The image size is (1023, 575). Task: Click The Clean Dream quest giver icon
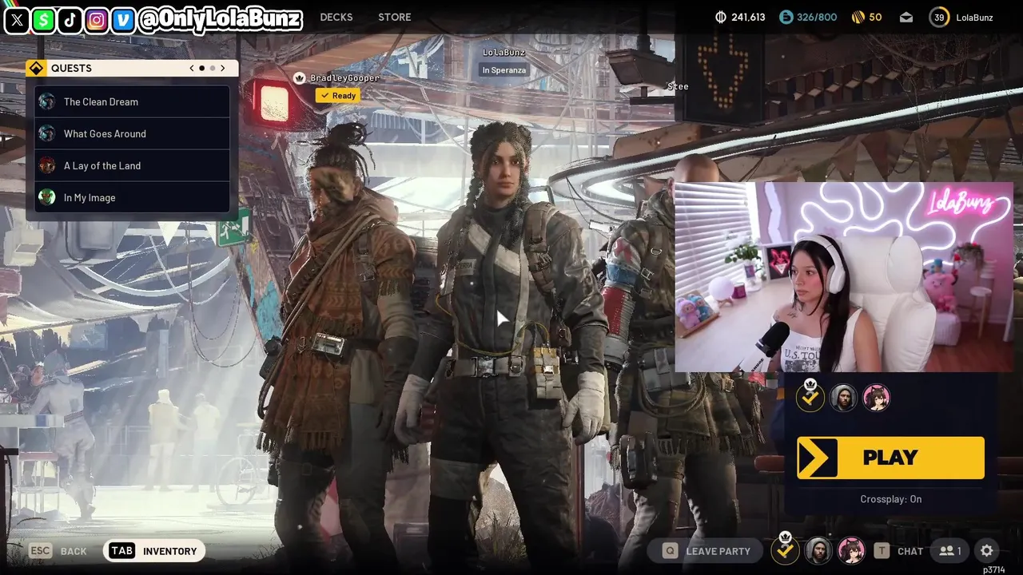coord(47,101)
